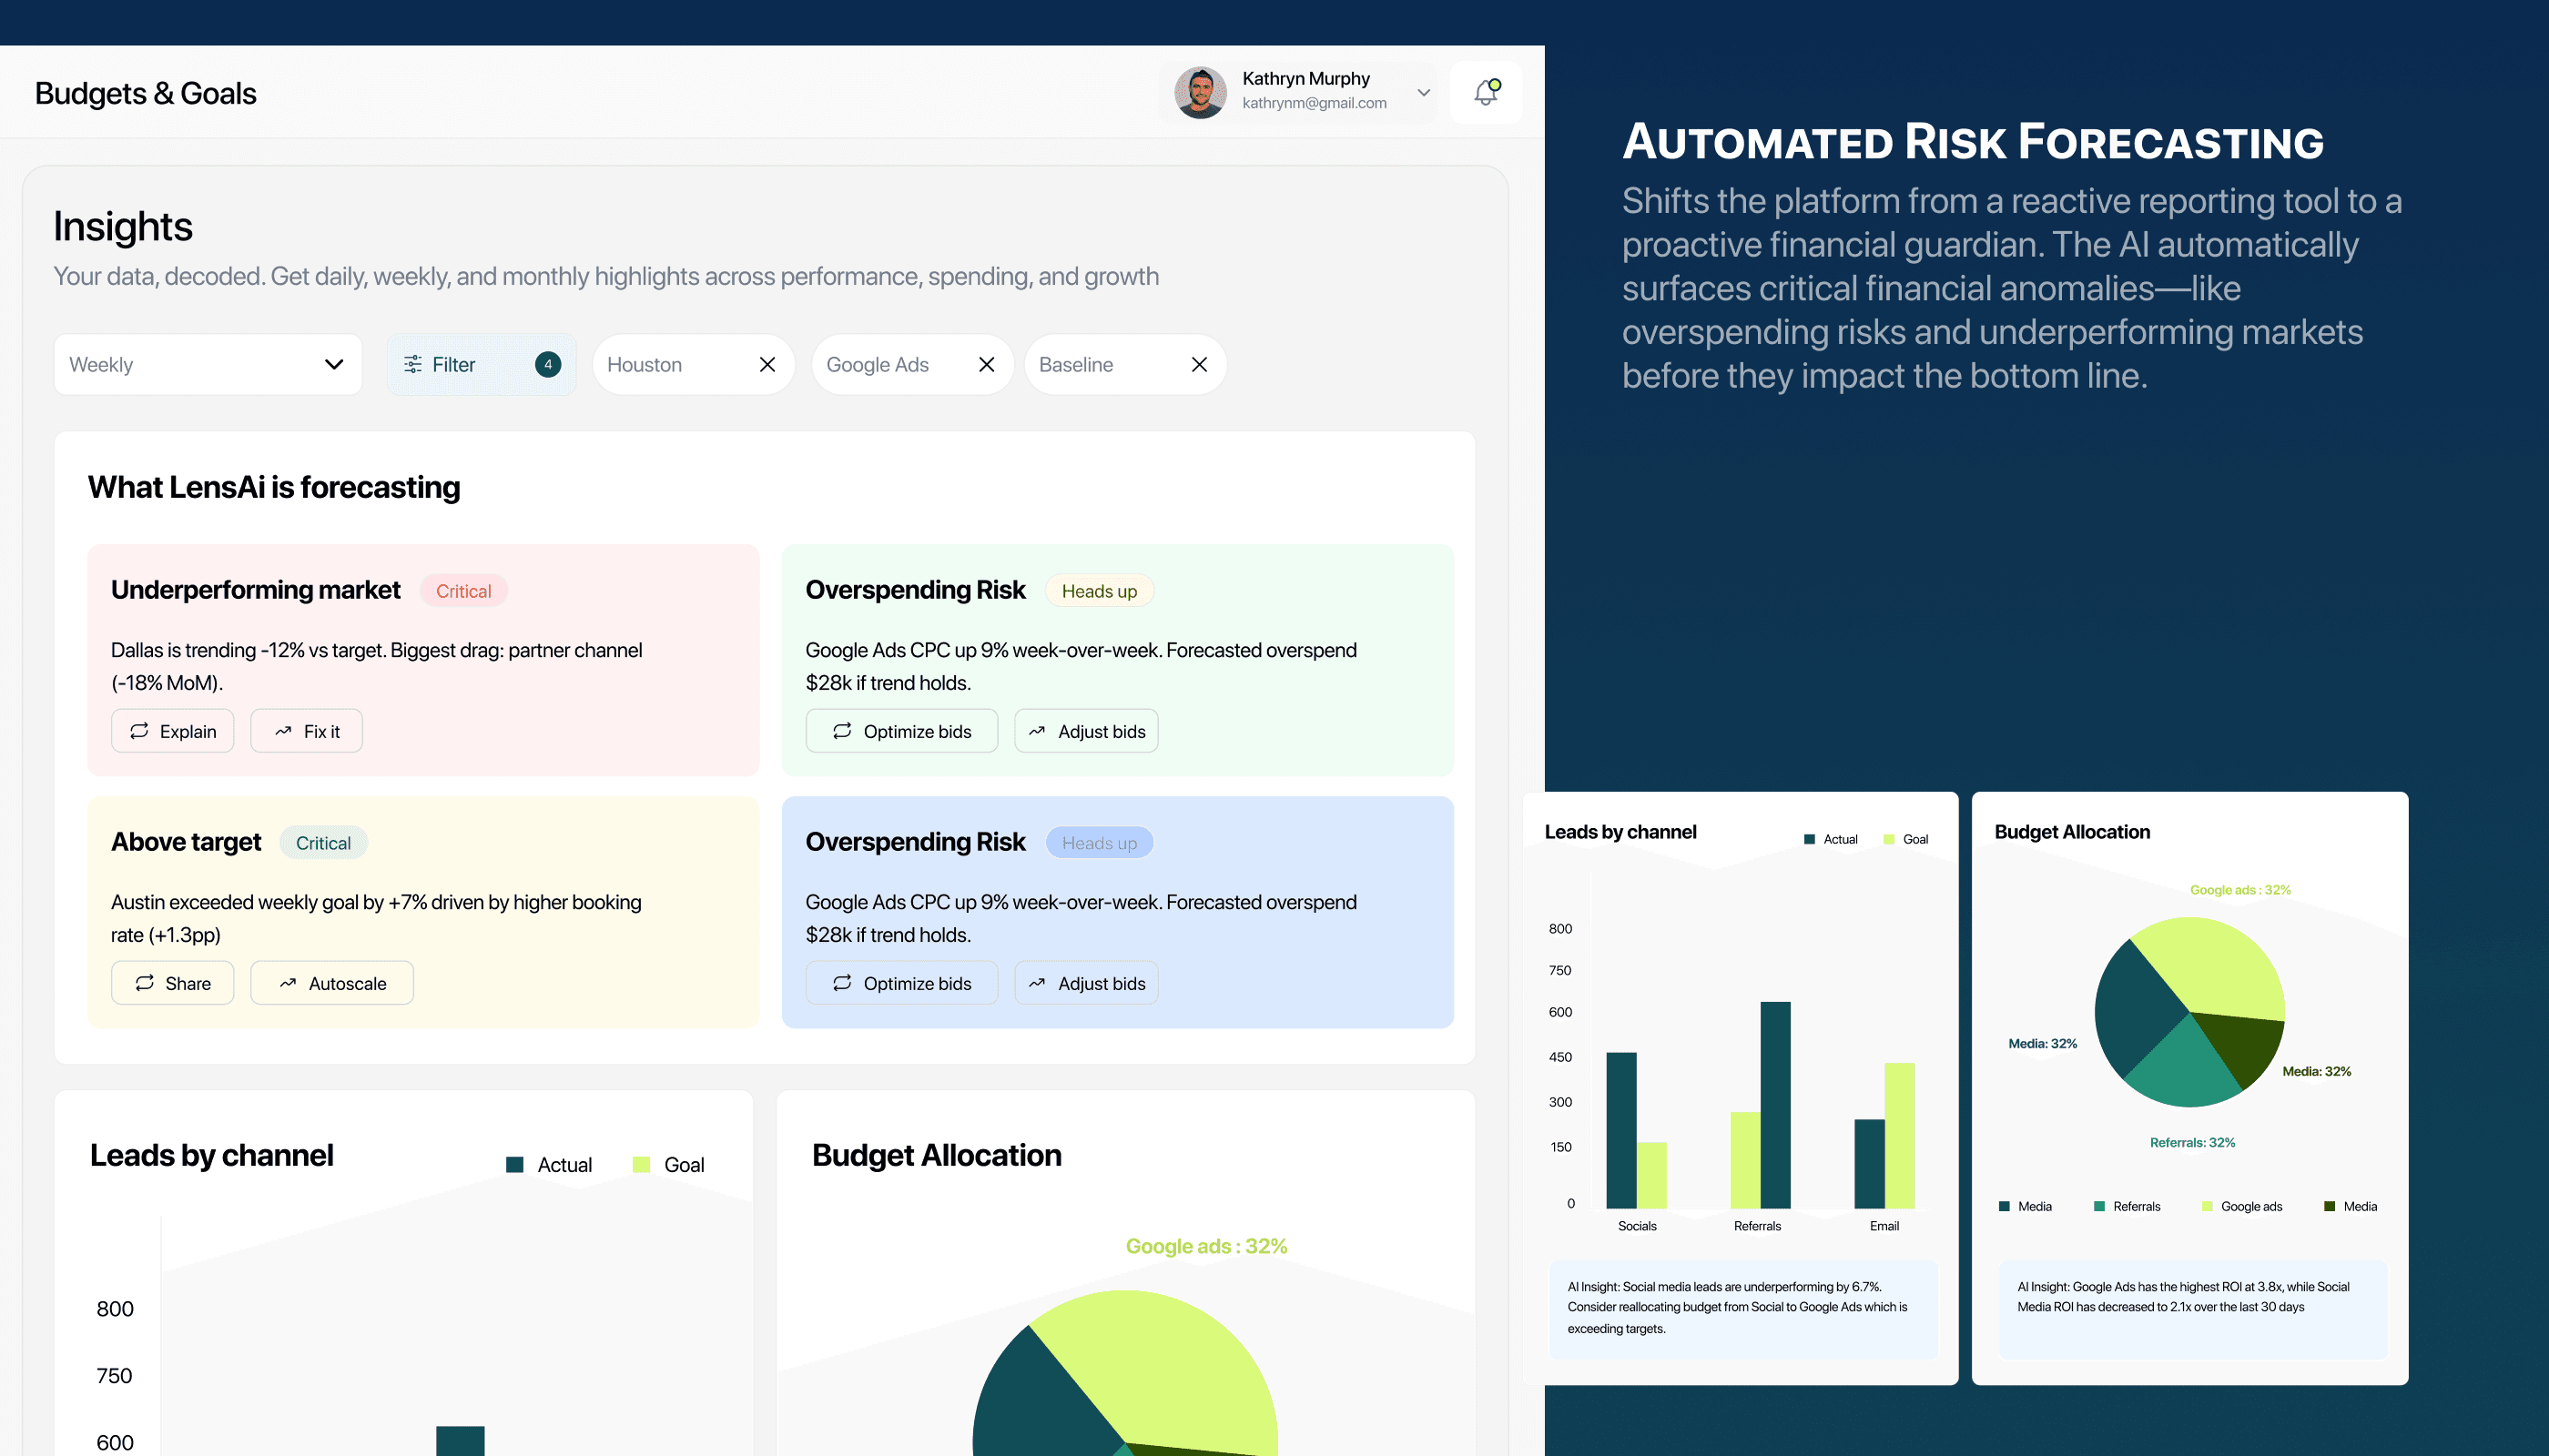Click Optimize bids in blue Overspending card
The width and height of the screenshot is (2549, 1456).
coord(901,983)
